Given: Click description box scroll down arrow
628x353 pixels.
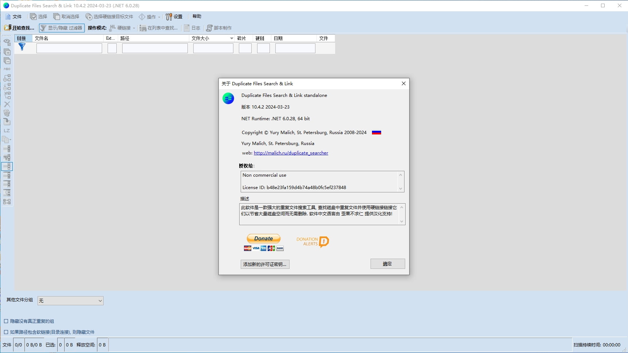Looking at the screenshot, I should (402, 221).
